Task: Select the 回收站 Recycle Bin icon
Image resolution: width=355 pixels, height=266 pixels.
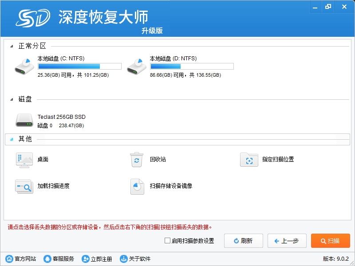Action: pyautogui.click(x=137, y=160)
